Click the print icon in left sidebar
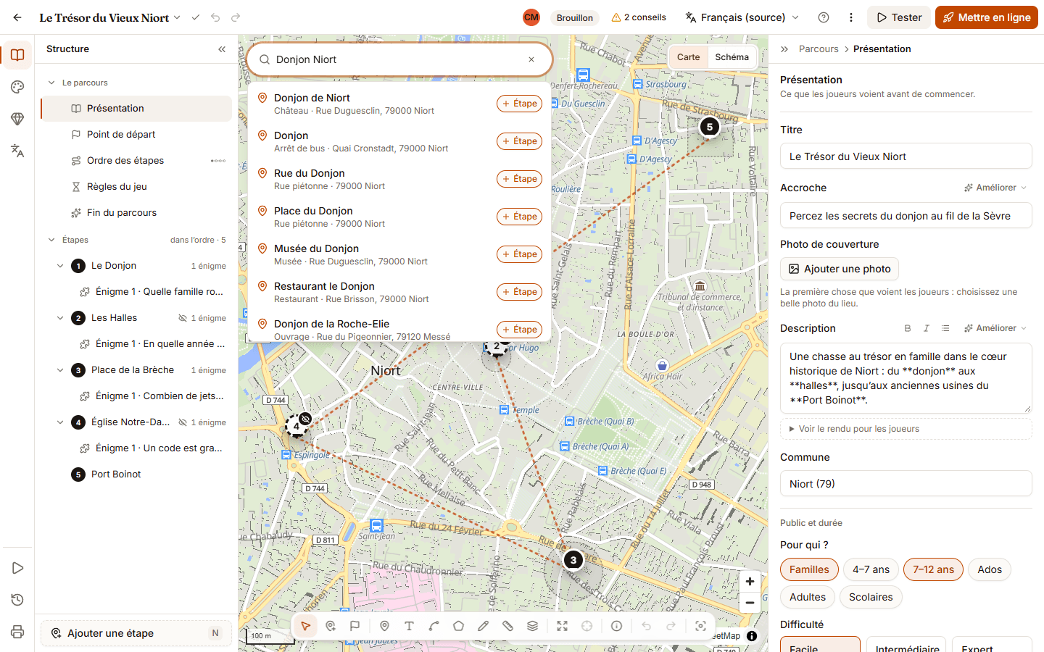Viewport: 1044px width, 652px height. (17, 632)
